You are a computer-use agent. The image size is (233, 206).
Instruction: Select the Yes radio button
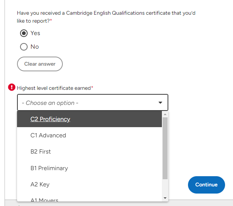click(24, 33)
